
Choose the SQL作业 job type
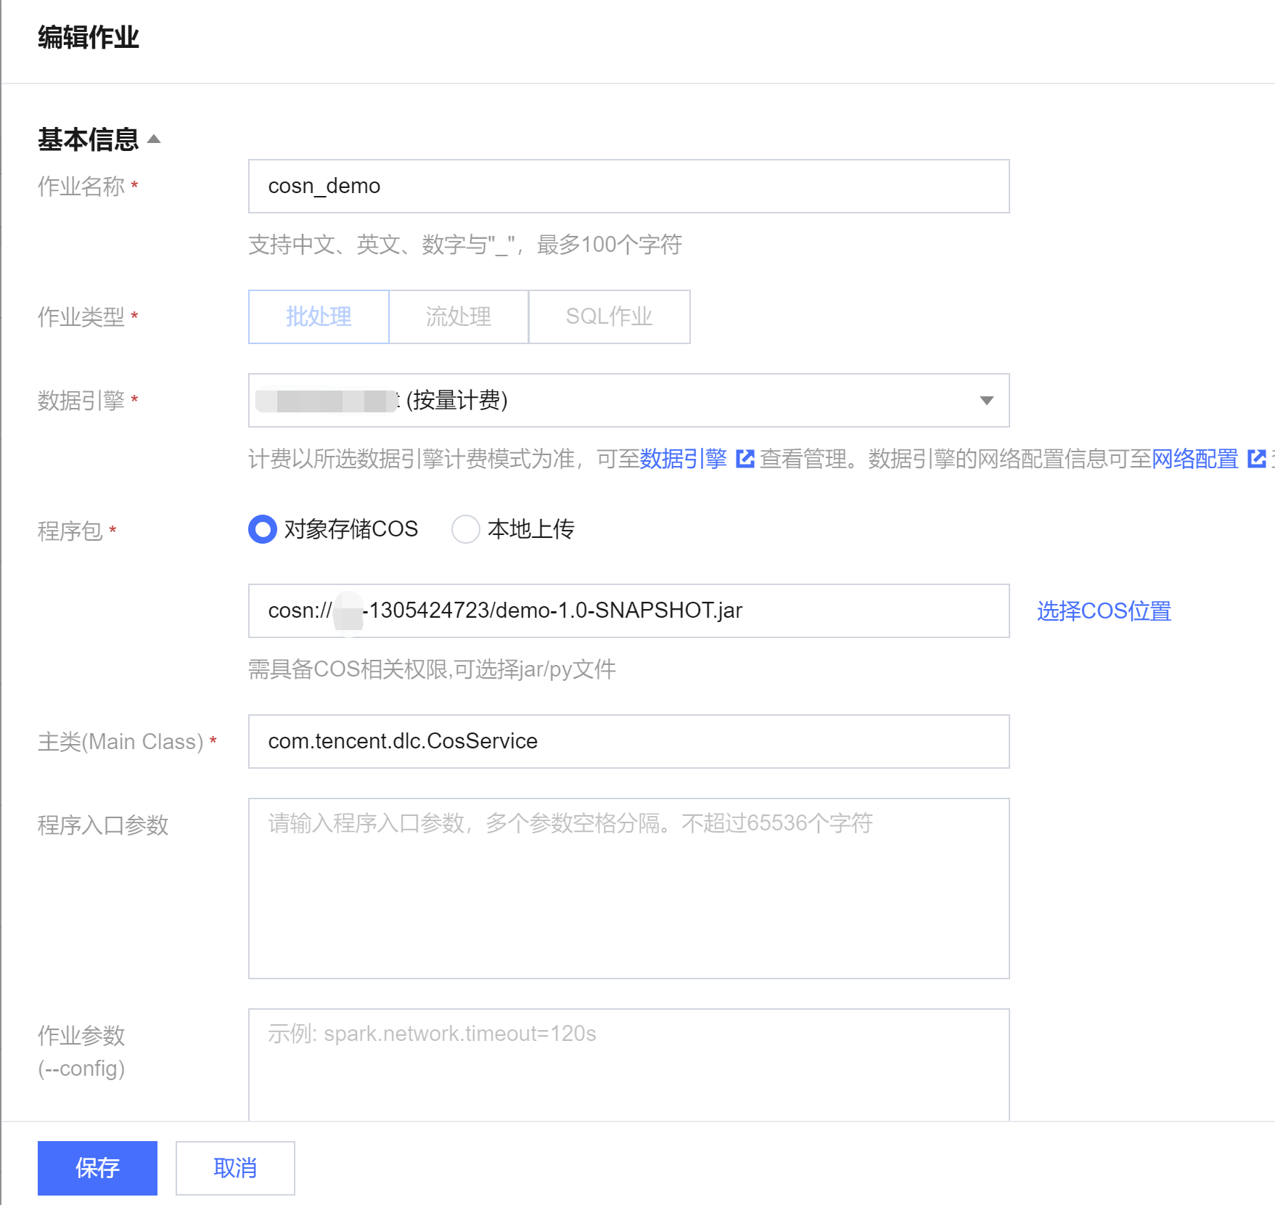pyautogui.click(x=610, y=316)
